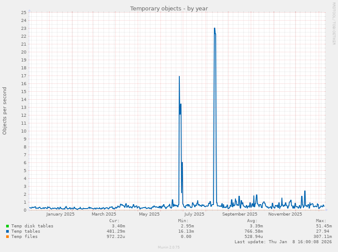The width and height of the screenshot is (338, 252).
Task: Click the orange Temp files legend swatch
Action: 7,237
